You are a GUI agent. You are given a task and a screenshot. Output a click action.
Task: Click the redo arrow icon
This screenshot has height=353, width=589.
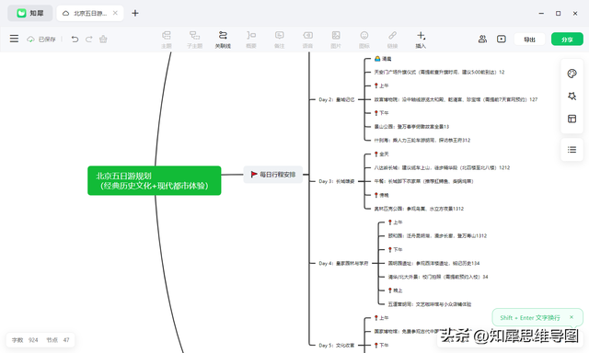89,39
